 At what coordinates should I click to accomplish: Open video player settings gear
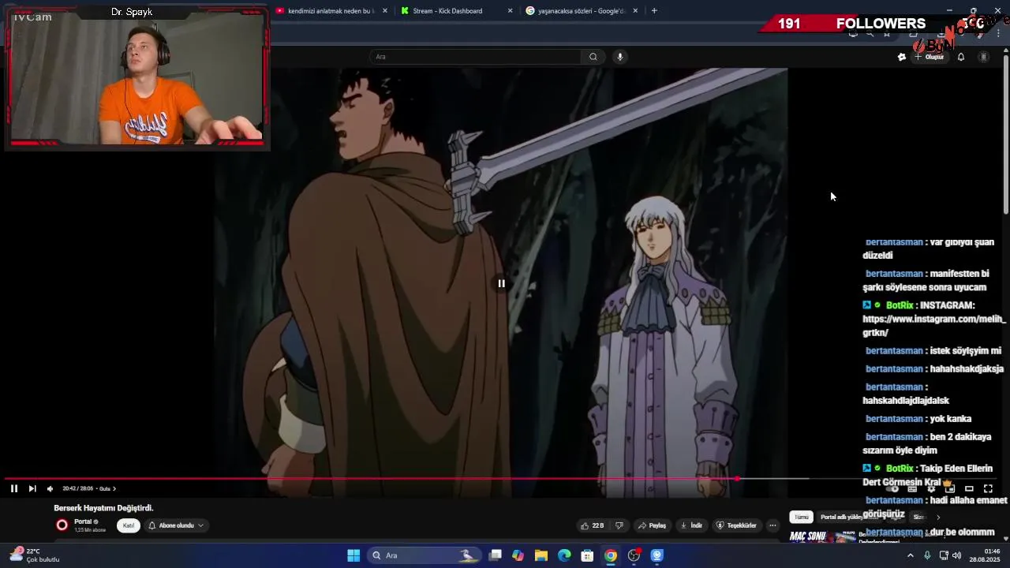point(931,488)
